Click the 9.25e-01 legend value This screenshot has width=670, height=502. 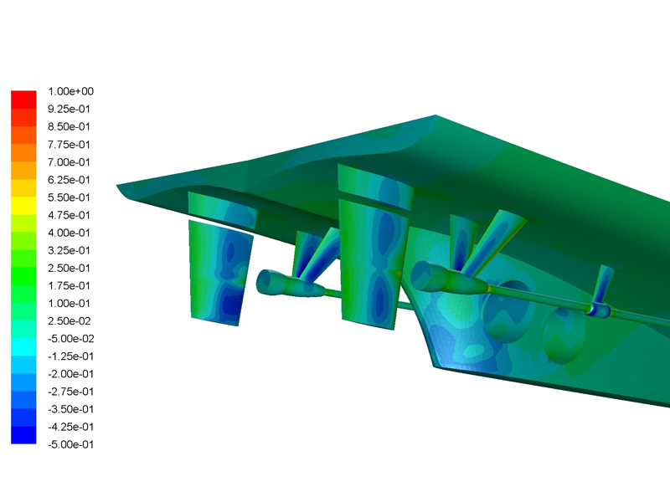pos(69,110)
